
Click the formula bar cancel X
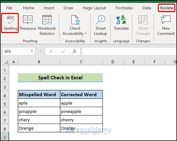pos(51,51)
